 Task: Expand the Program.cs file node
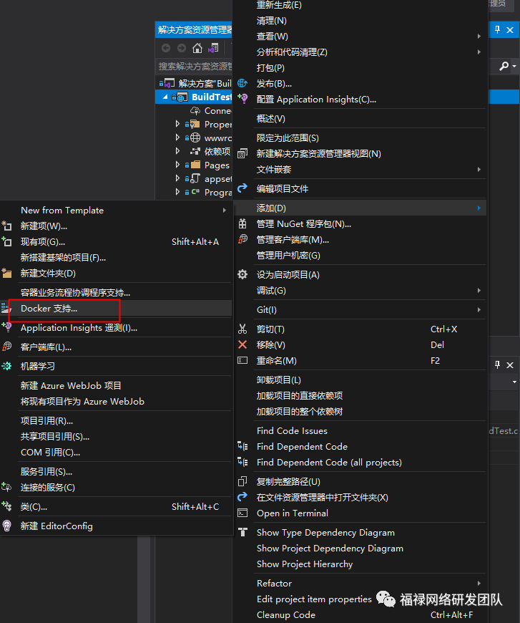click(177, 192)
